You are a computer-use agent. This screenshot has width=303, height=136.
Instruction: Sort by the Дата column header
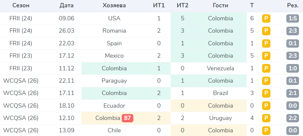(x=67, y=6)
